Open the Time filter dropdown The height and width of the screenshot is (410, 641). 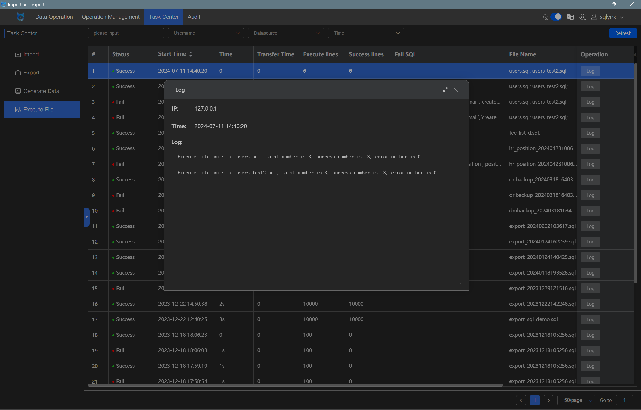click(x=366, y=33)
